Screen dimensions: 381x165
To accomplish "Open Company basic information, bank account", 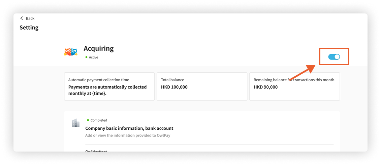I will pyautogui.click(x=129, y=128).
